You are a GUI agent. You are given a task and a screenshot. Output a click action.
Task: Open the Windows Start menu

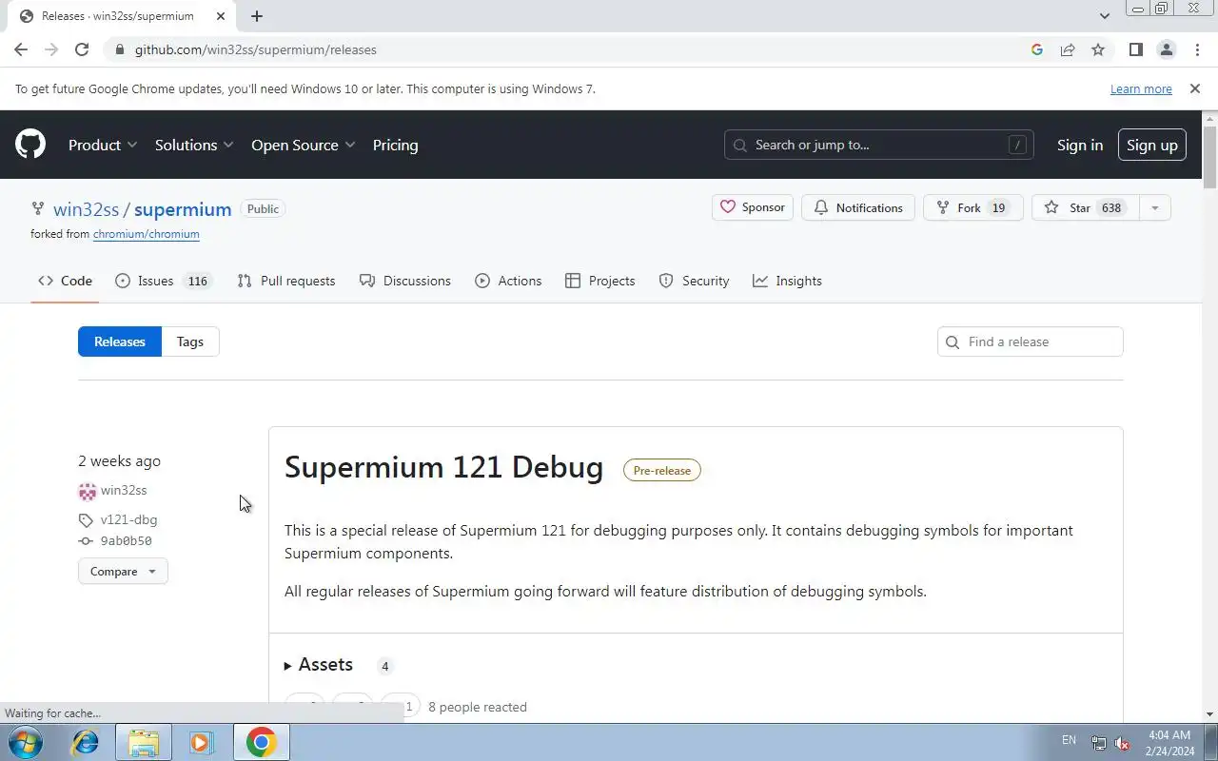coord(26,742)
